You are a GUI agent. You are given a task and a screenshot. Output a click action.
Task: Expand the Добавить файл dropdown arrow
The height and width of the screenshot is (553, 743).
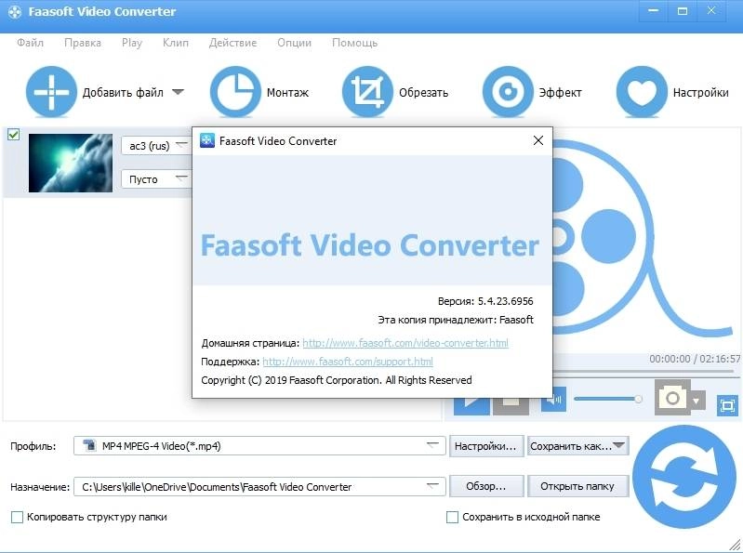click(x=178, y=92)
